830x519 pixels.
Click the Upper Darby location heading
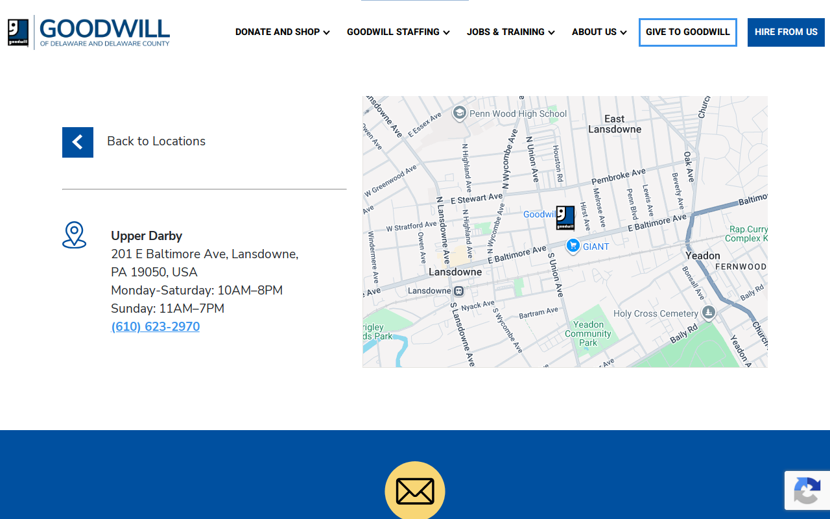coord(147,236)
